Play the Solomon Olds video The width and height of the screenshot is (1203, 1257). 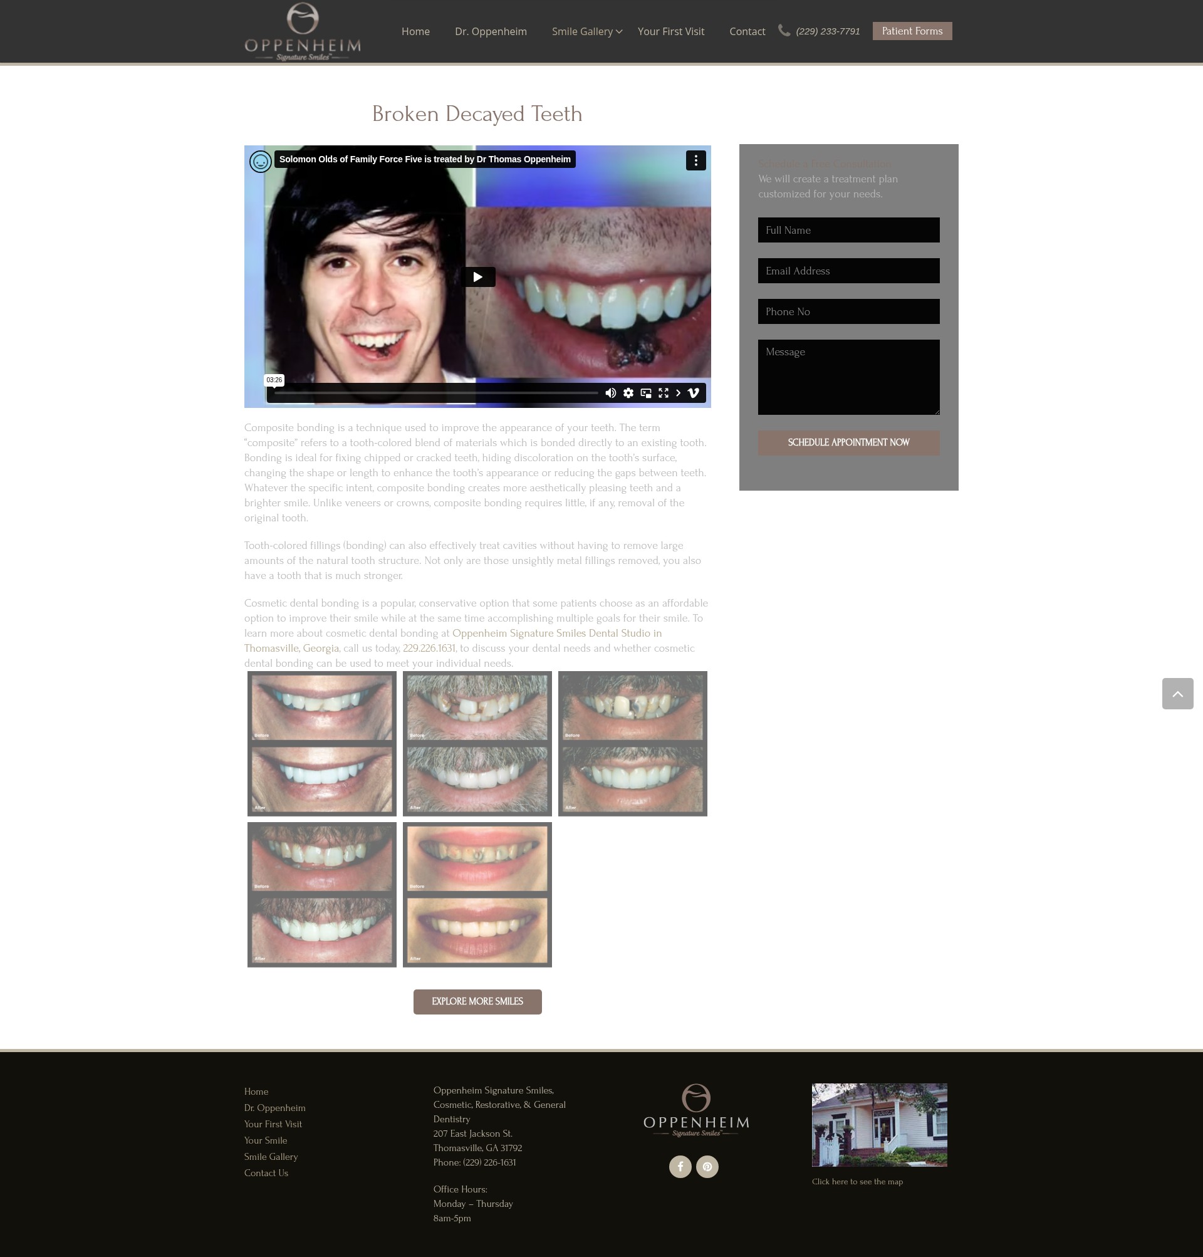click(478, 276)
